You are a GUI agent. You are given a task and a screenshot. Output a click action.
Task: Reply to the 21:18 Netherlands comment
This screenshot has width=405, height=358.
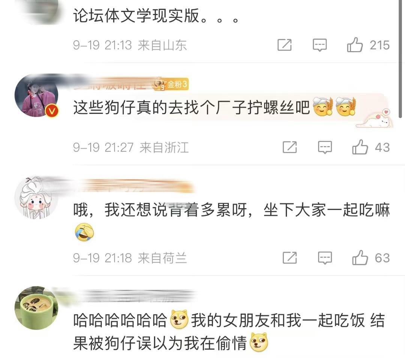tap(325, 258)
